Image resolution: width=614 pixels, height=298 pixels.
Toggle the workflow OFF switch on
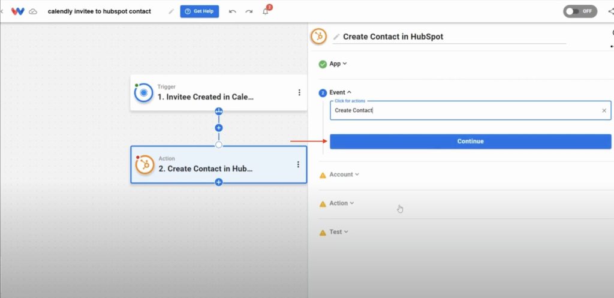(580, 11)
